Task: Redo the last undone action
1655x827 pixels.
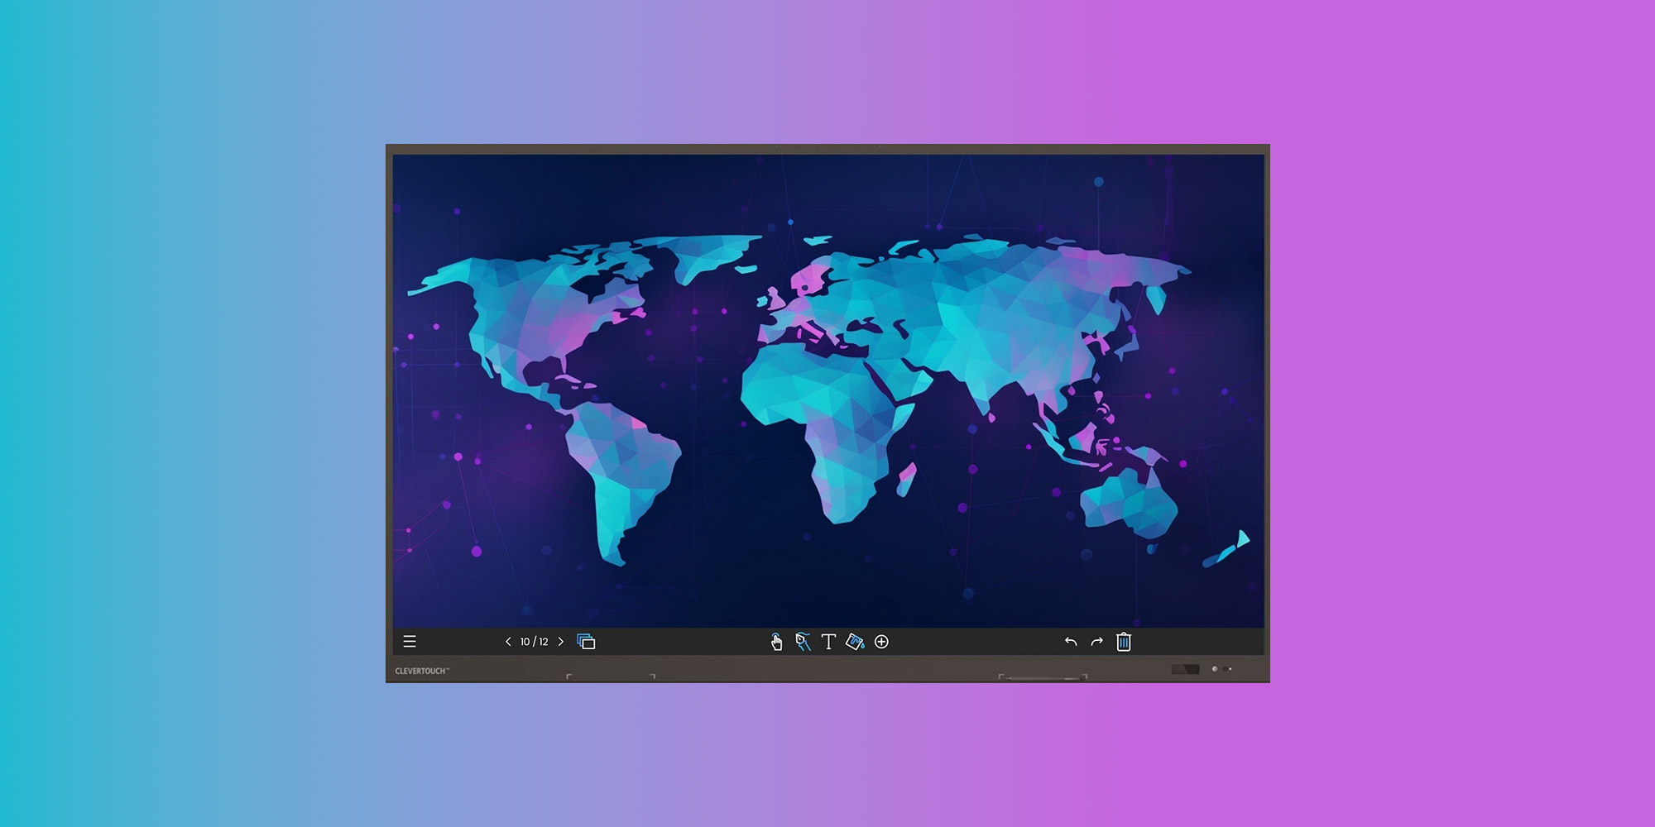Action: point(1096,642)
